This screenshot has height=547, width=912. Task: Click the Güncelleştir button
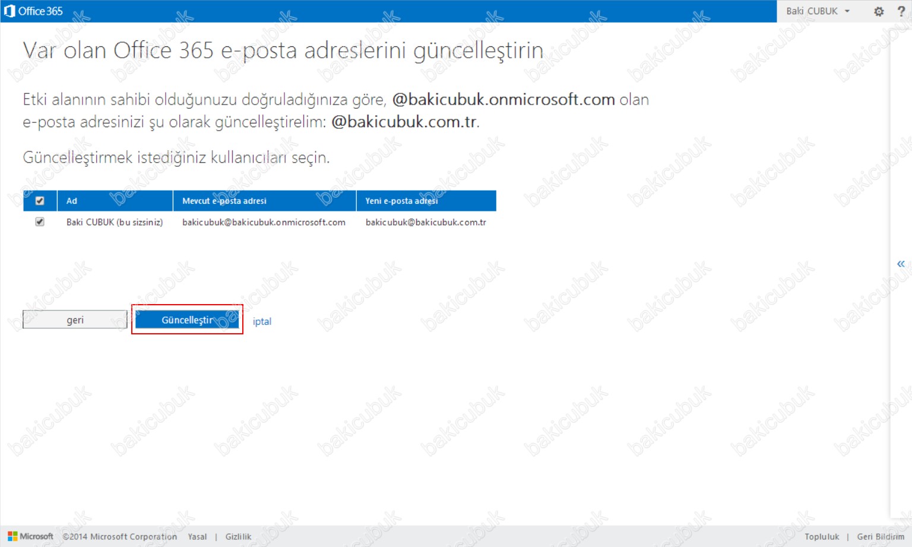[187, 320]
